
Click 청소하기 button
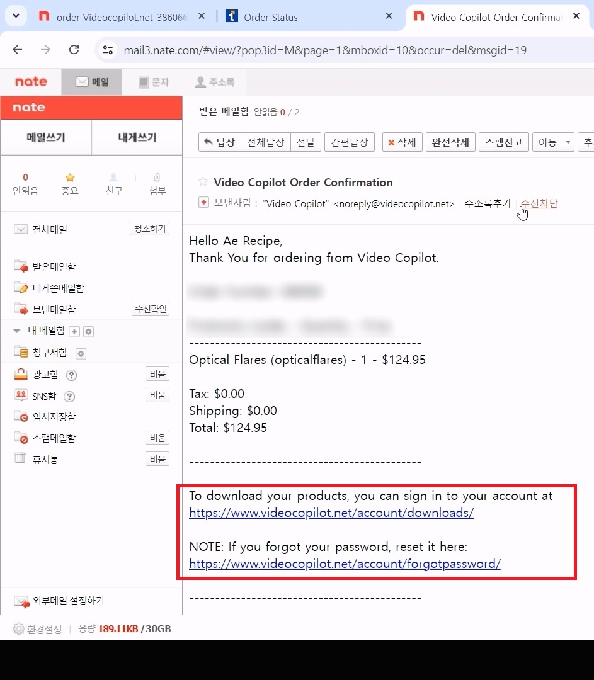click(x=149, y=229)
